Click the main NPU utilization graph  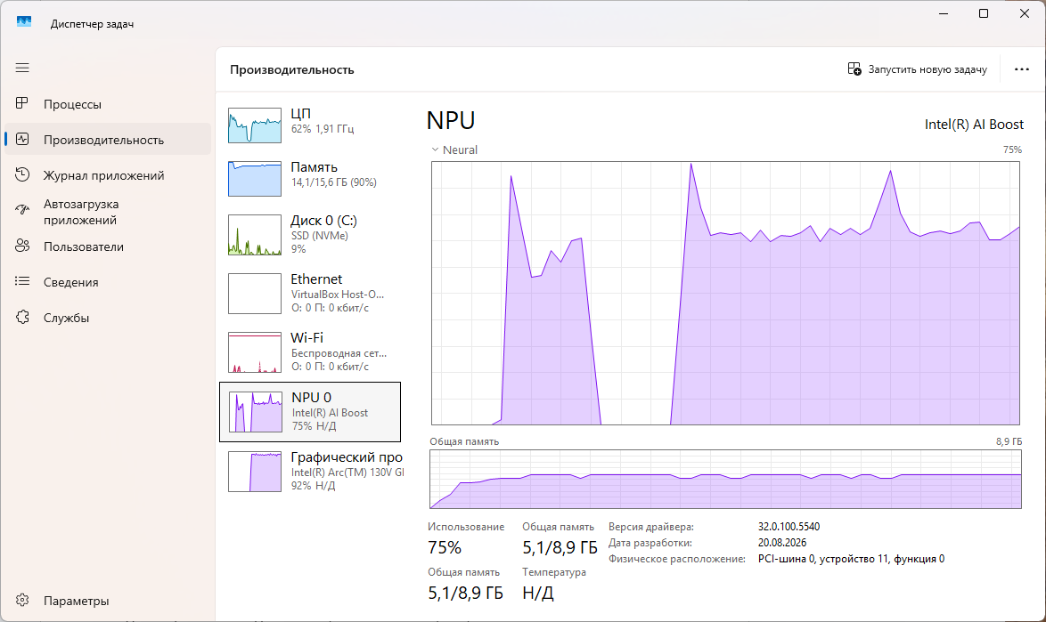coord(725,293)
